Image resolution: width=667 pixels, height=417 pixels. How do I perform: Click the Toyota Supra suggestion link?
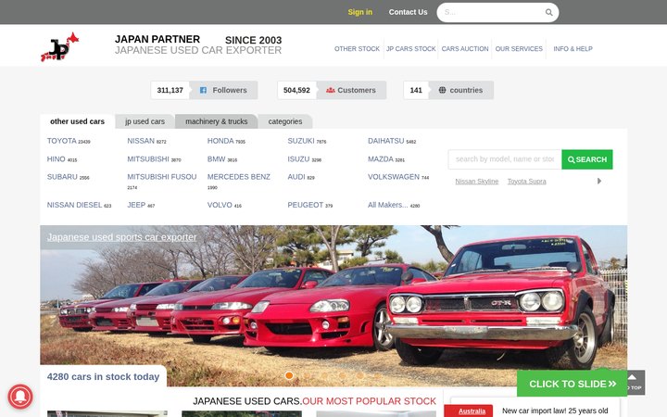pyautogui.click(x=526, y=182)
